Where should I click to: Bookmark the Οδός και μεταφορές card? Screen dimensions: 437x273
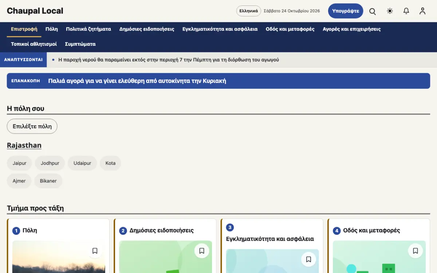click(x=416, y=251)
